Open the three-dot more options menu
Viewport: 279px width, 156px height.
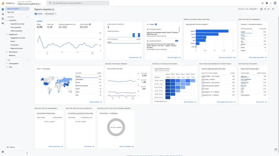[x=271, y=3]
